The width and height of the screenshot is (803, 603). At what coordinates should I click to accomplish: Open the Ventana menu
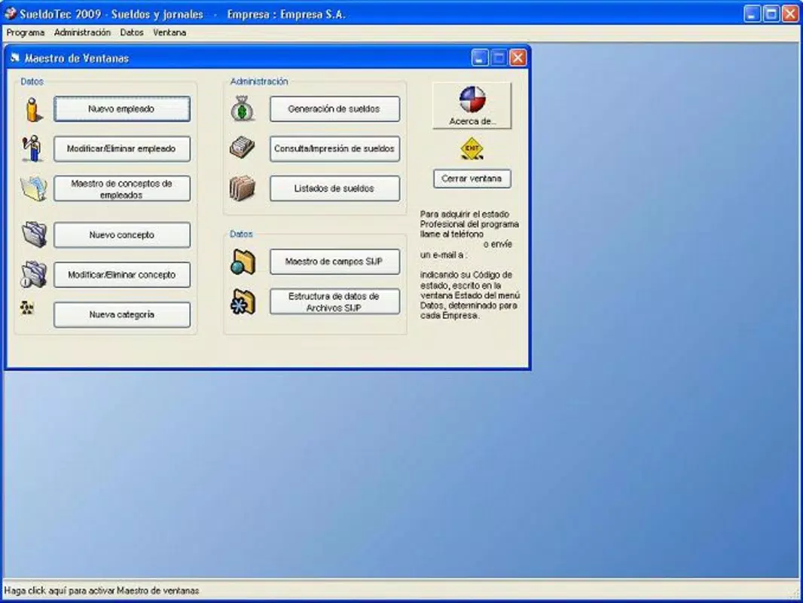click(169, 32)
